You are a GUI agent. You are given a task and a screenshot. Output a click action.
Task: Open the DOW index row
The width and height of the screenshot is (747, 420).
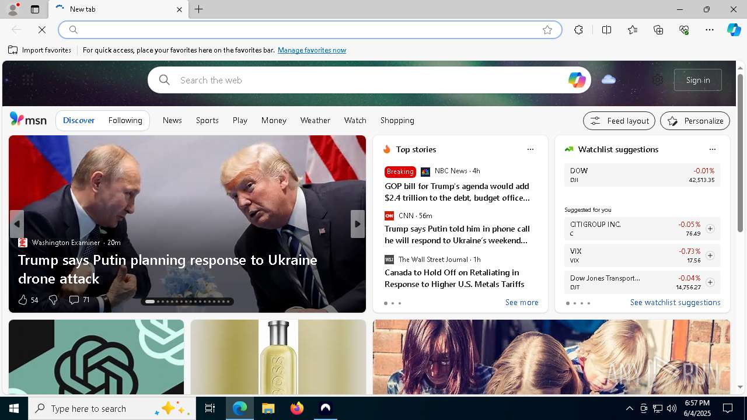coord(643,175)
